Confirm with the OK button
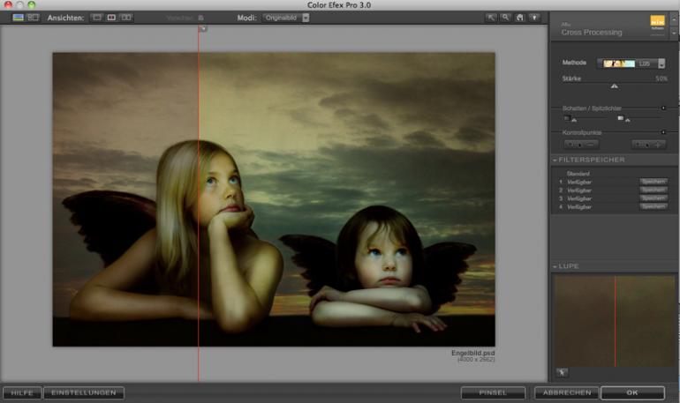Screen dimensions: 680x403 point(632,393)
